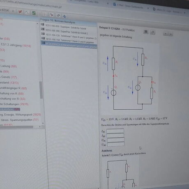Click the up arrow of the tree scrollbar
This screenshot has width=189, height=189.
point(37,24)
